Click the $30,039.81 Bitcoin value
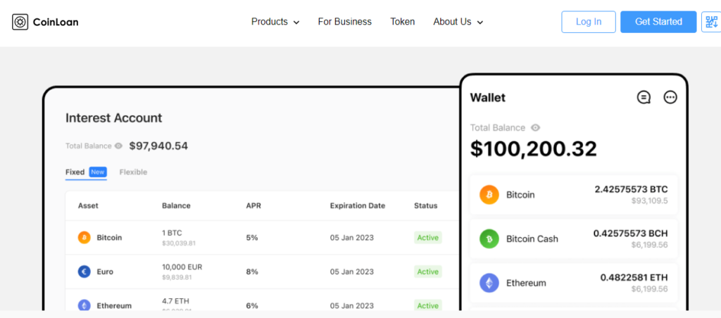 (178, 243)
